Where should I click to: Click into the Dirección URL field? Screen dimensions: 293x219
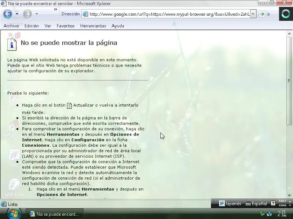coord(170,14)
